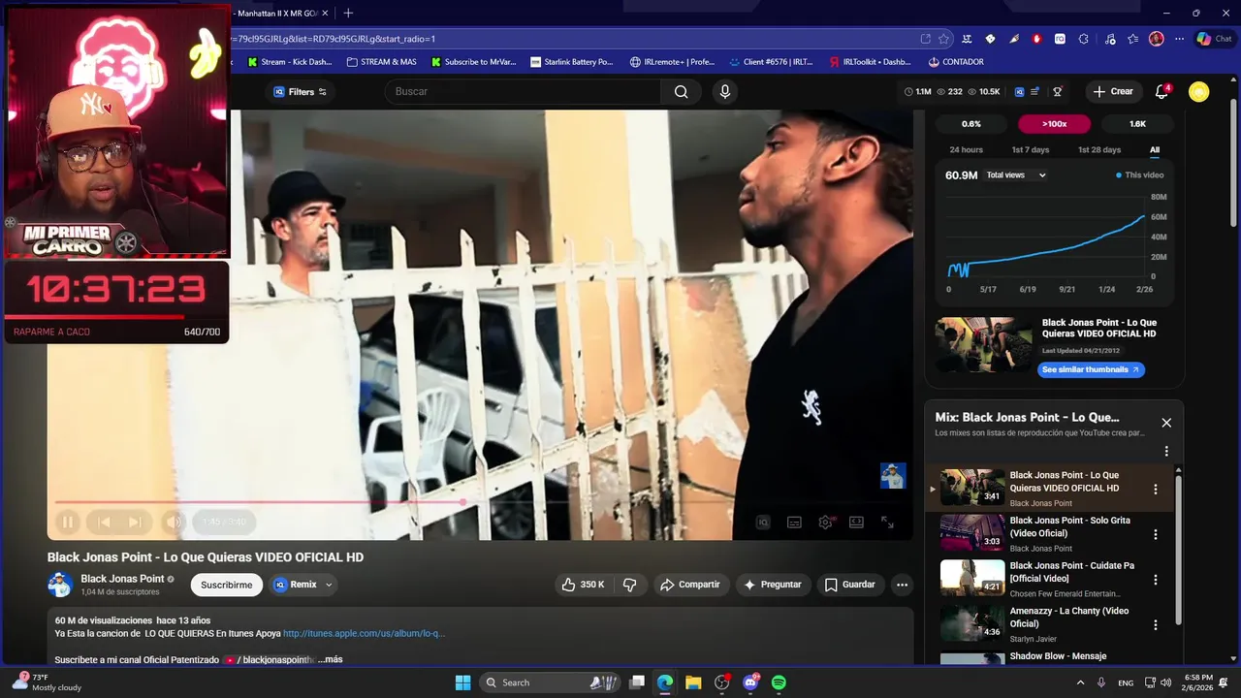Focus the Buscar search field

pyautogui.click(x=524, y=92)
